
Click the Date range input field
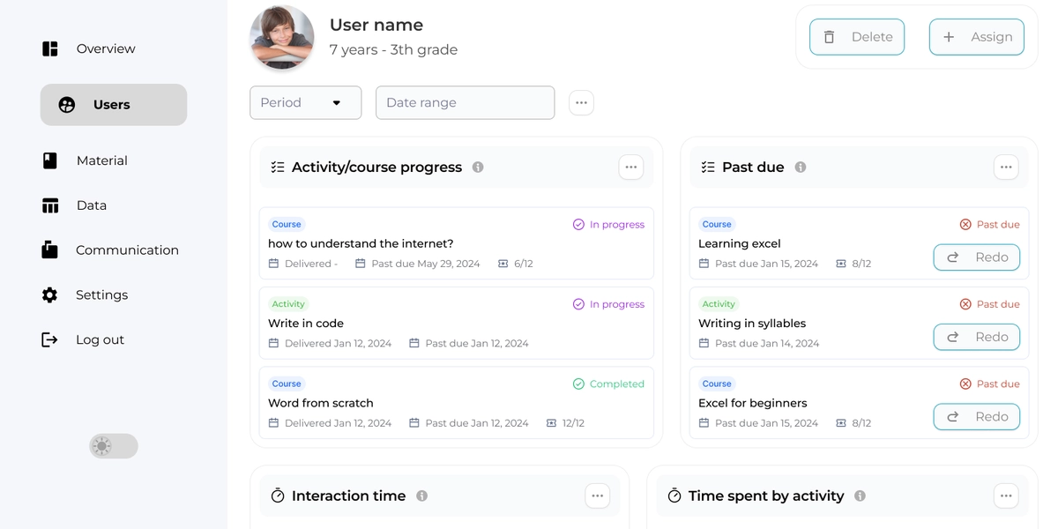click(466, 102)
